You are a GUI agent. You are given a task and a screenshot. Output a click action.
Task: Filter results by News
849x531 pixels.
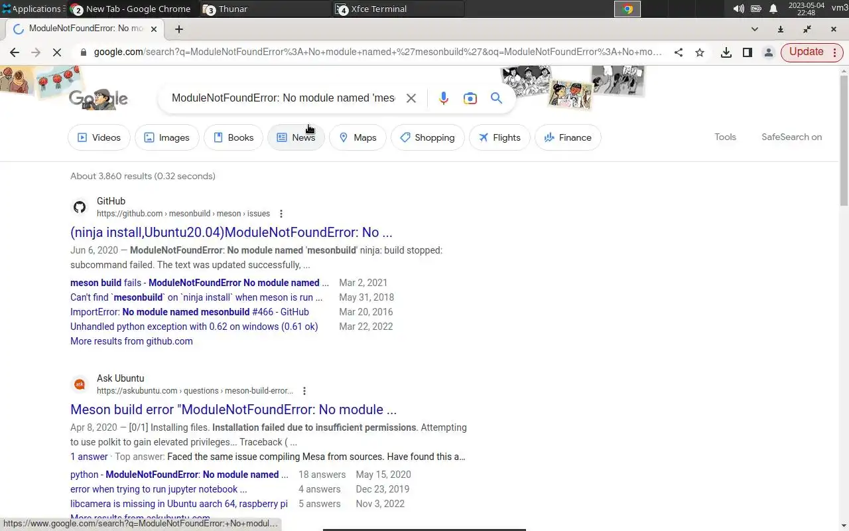click(x=296, y=137)
